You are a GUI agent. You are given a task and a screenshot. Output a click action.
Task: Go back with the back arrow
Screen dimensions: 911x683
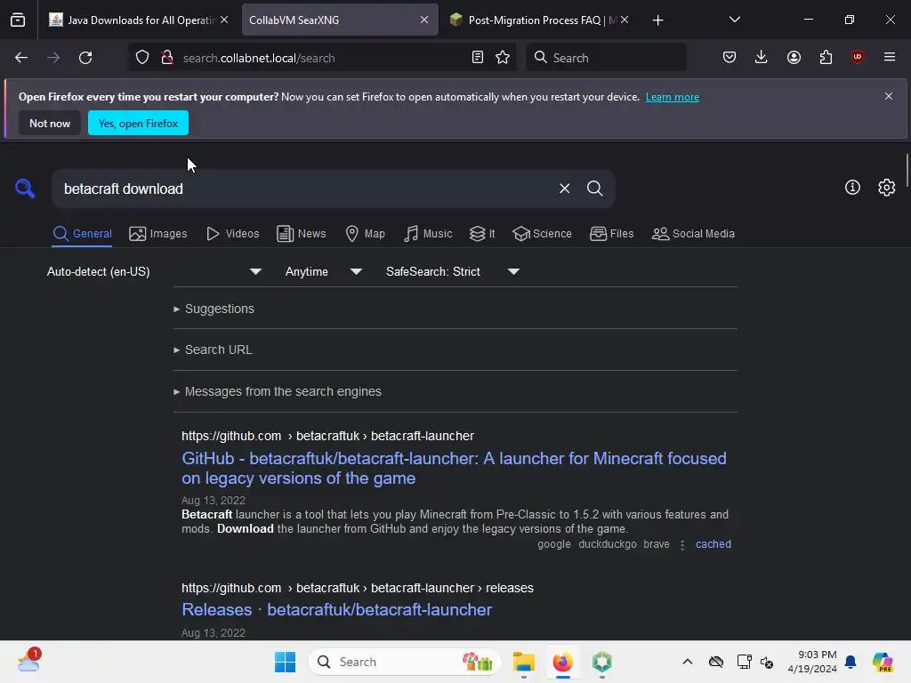click(x=21, y=58)
